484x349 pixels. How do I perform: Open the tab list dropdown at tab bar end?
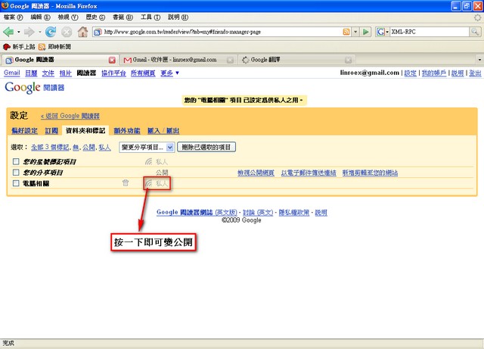click(x=479, y=59)
